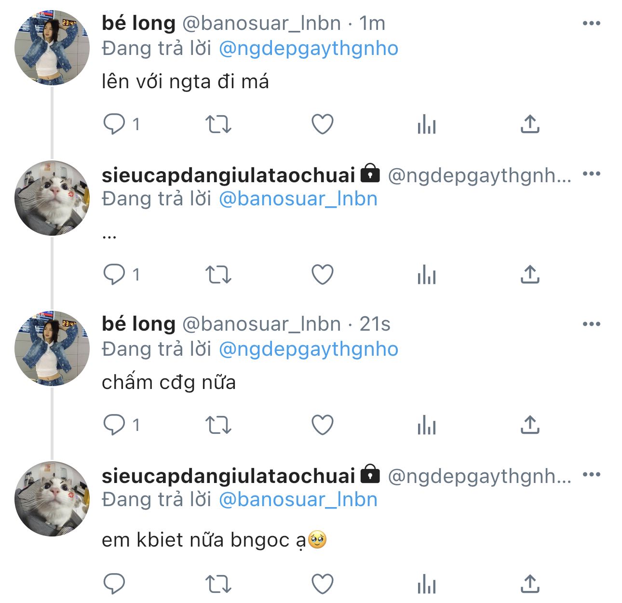Screen dimensions: 622x603
Task: Share the 'chấm cđg nữa' tweet
Action: click(x=530, y=425)
